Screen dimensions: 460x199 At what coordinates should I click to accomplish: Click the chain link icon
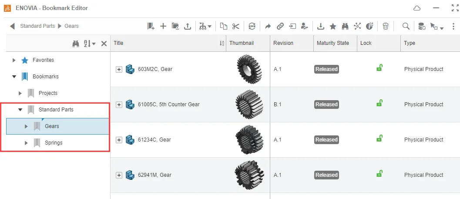[x=280, y=26]
